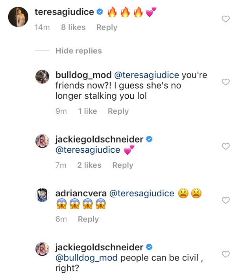
Task: View the 2 likes on jackiegoldschneider's reply
Action: click(x=89, y=165)
